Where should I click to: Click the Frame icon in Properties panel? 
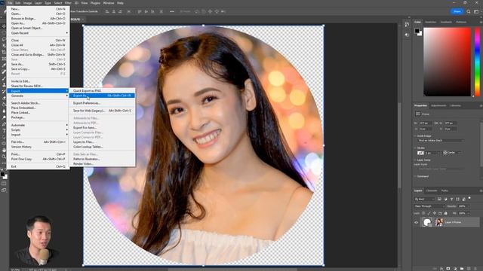418,114
